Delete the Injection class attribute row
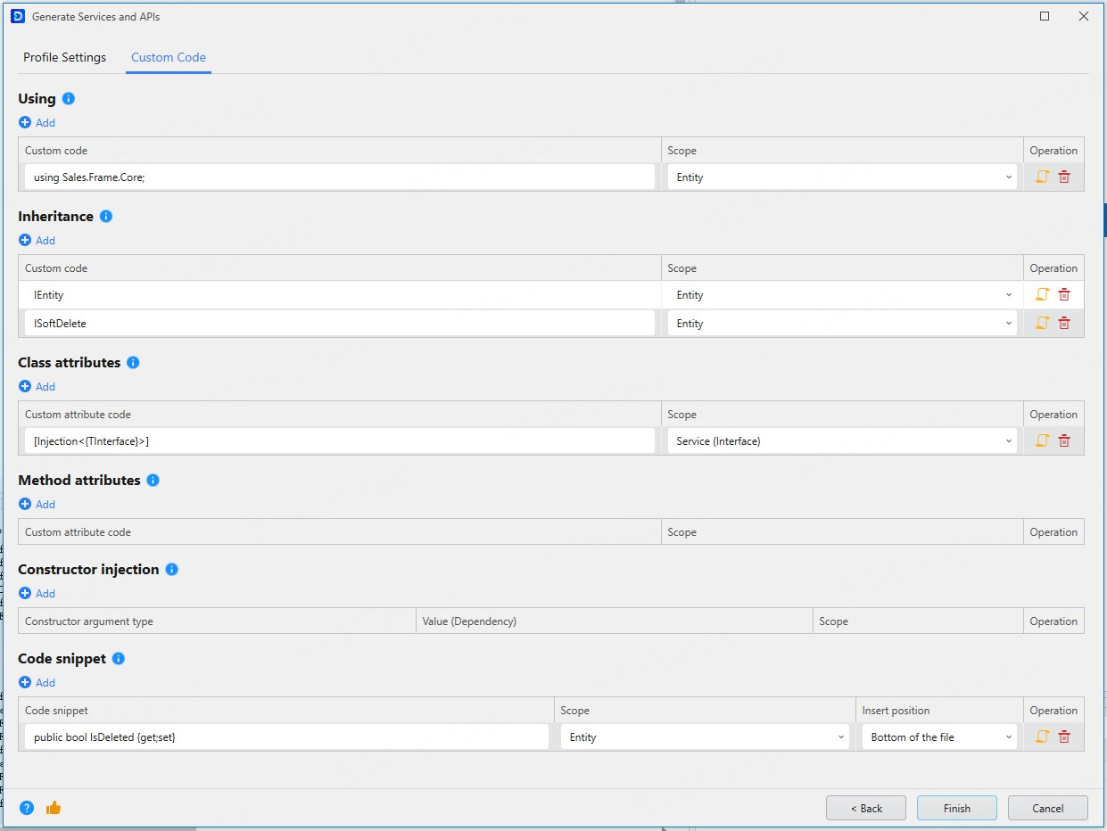Screen dimensions: 1107x831 click(x=1064, y=441)
